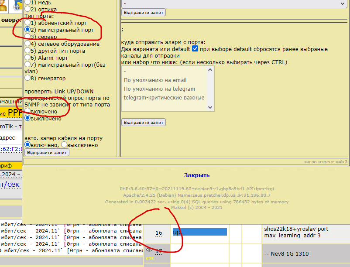Select port type 'абонентский порт'
The image size is (350, 267).
(x=27, y=22)
